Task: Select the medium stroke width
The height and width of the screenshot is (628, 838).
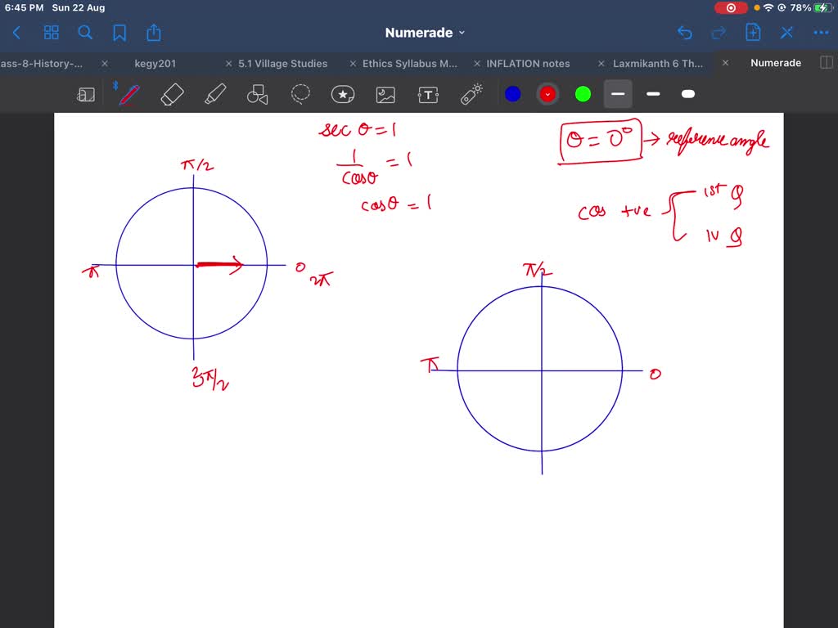Action: (x=653, y=94)
